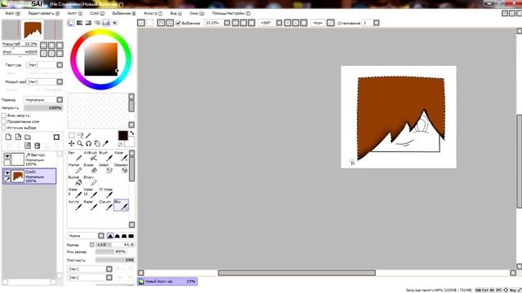The width and height of the screenshot is (522, 293).
Task: Choose the Paper brush
Action: pyautogui.click(x=91, y=205)
